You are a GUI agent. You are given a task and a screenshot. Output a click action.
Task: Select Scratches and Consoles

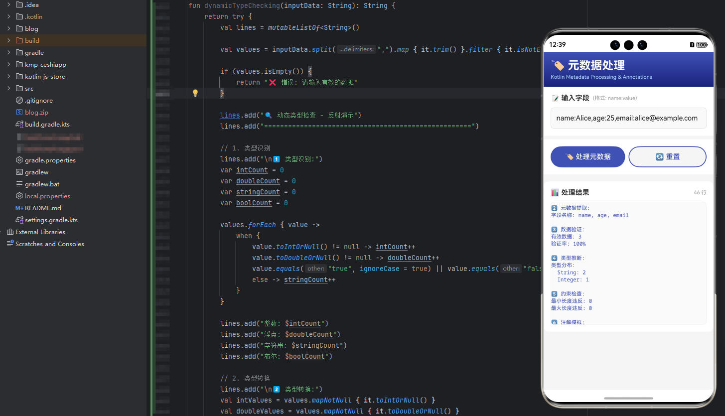[50, 244]
